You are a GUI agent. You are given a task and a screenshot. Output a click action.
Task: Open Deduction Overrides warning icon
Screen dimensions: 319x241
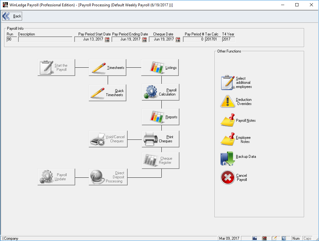tap(228, 102)
